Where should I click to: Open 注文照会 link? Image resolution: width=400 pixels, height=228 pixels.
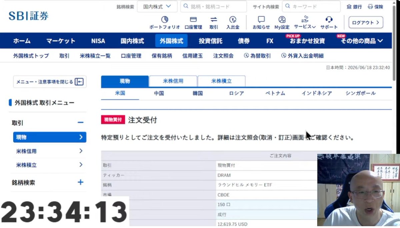coord(223,56)
